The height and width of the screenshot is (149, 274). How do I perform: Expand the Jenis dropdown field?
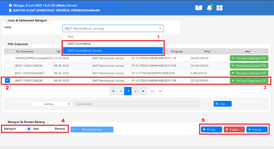[x=113, y=28]
